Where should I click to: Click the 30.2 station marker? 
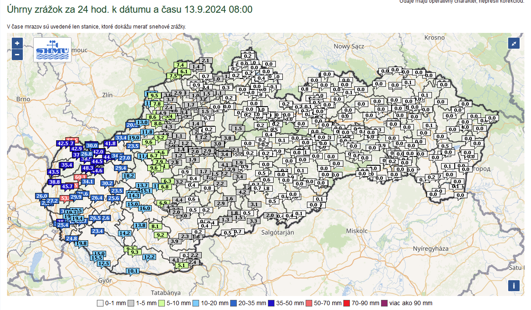point(107,183)
